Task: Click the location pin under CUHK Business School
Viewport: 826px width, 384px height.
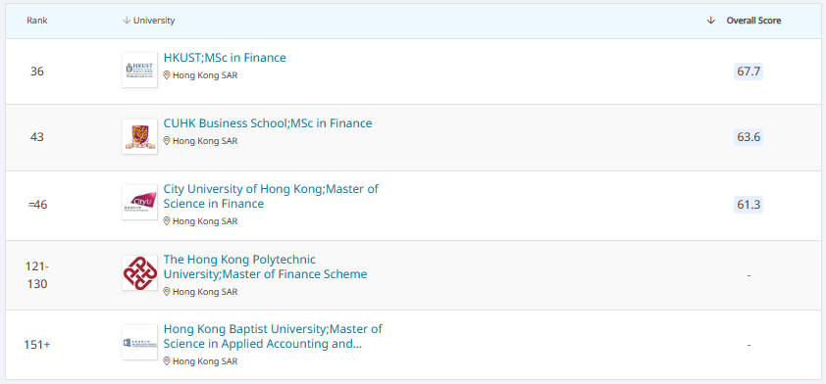Action: [x=167, y=141]
